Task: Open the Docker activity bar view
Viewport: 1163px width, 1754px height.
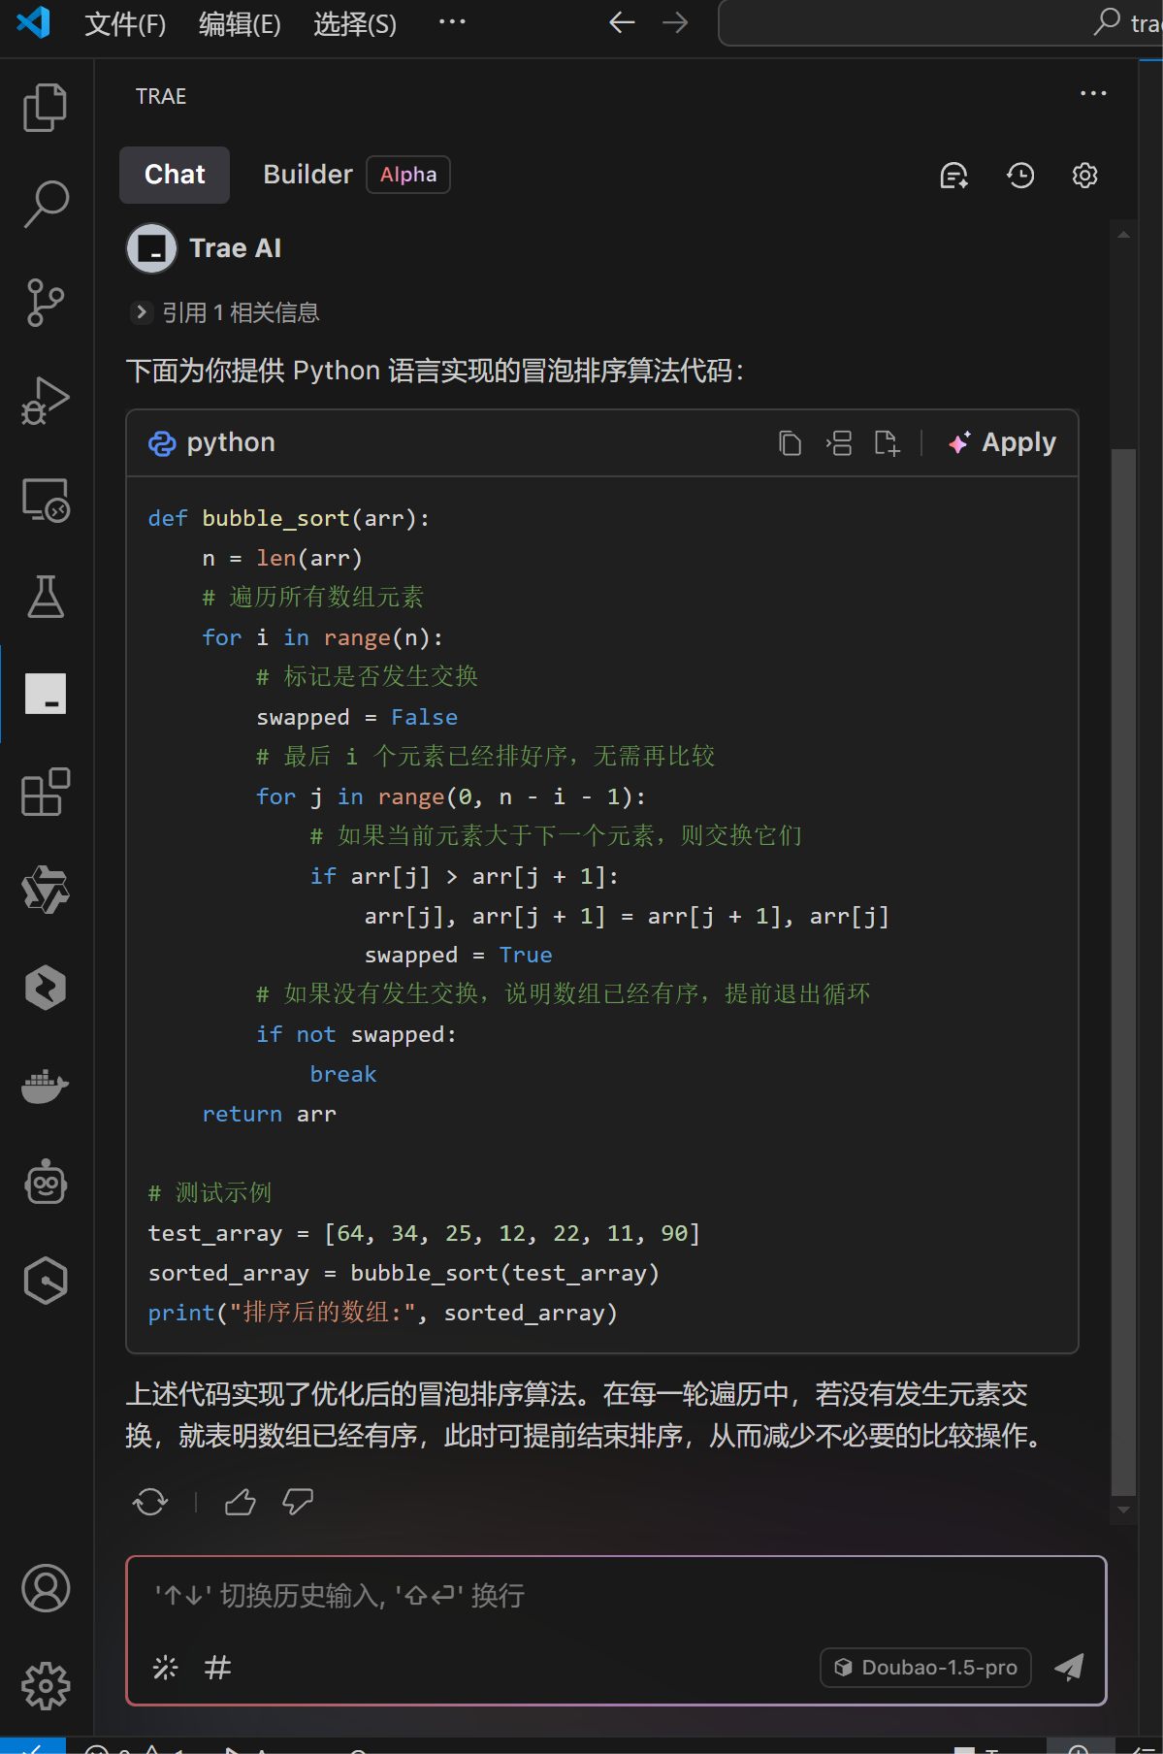Action: tap(46, 1087)
